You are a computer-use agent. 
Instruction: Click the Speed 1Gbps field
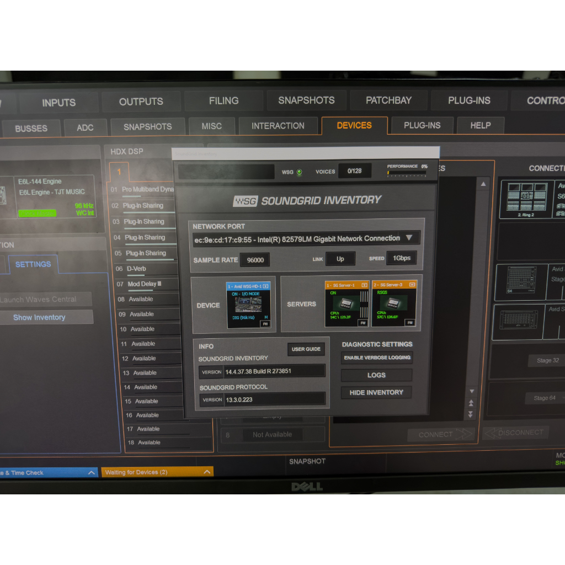[402, 258]
